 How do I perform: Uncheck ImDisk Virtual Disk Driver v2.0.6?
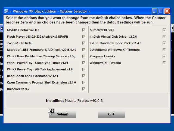(164, 37)
